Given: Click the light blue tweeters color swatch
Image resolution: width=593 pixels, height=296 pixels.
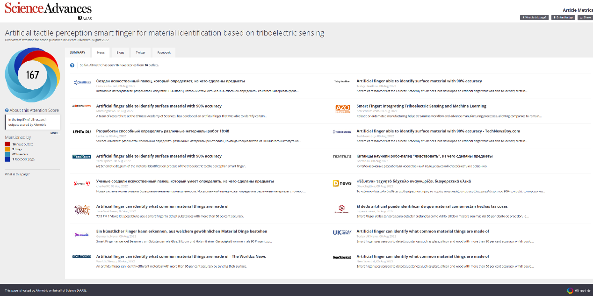Looking at the screenshot, I should (7, 154).
